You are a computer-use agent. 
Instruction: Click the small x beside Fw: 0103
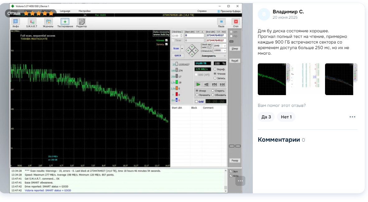pyautogui.click(x=85, y=15)
